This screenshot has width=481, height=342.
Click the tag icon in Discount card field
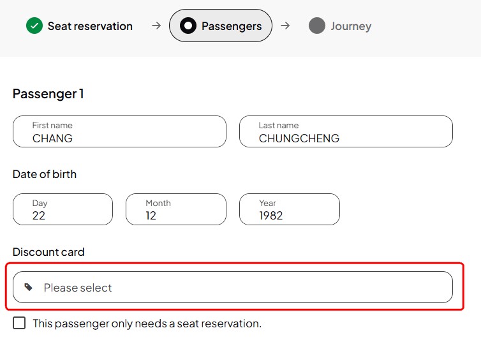[x=29, y=287]
